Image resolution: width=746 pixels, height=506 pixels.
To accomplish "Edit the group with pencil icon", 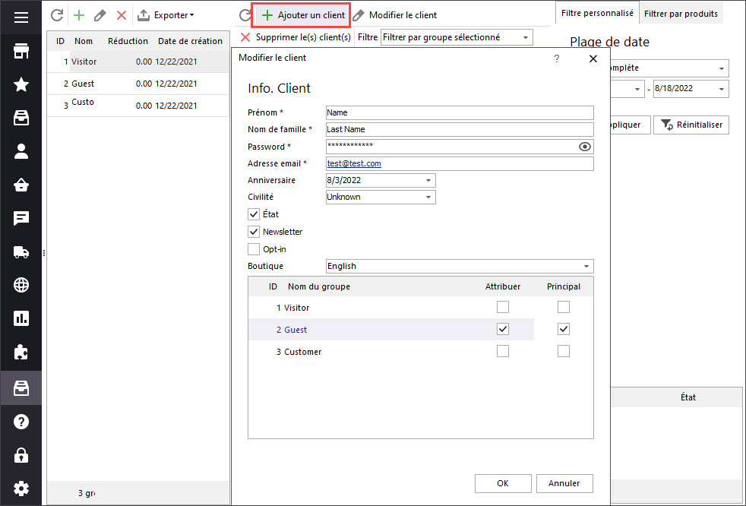I will 100,15.
